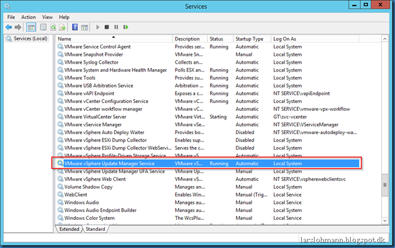Click Manual (Trig... startup type of WebClient

(251, 195)
